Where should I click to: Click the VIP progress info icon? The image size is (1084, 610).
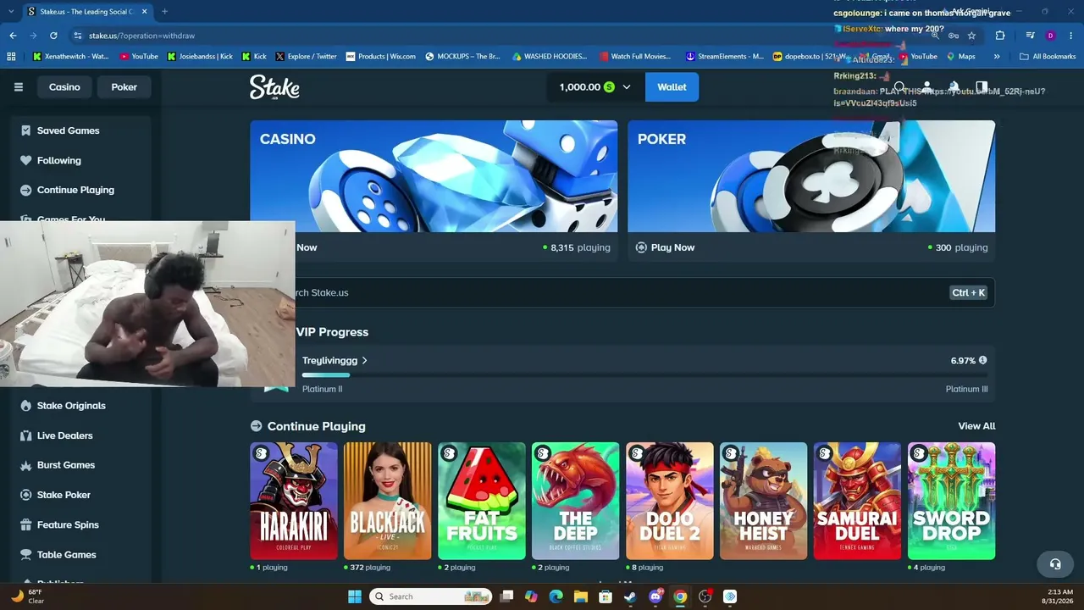point(982,360)
